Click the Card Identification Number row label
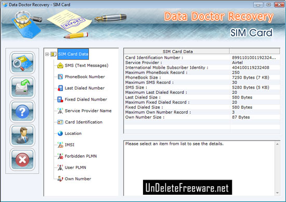The image size is (286, 202). click(x=154, y=58)
